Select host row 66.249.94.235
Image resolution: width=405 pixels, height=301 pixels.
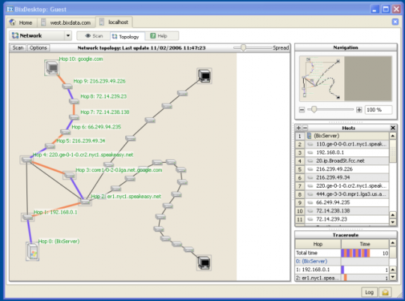coord(342,203)
